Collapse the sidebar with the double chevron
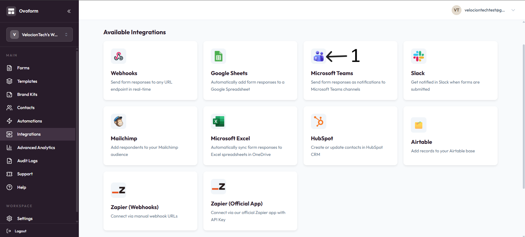The height and width of the screenshot is (237, 525). pos(69,11)
